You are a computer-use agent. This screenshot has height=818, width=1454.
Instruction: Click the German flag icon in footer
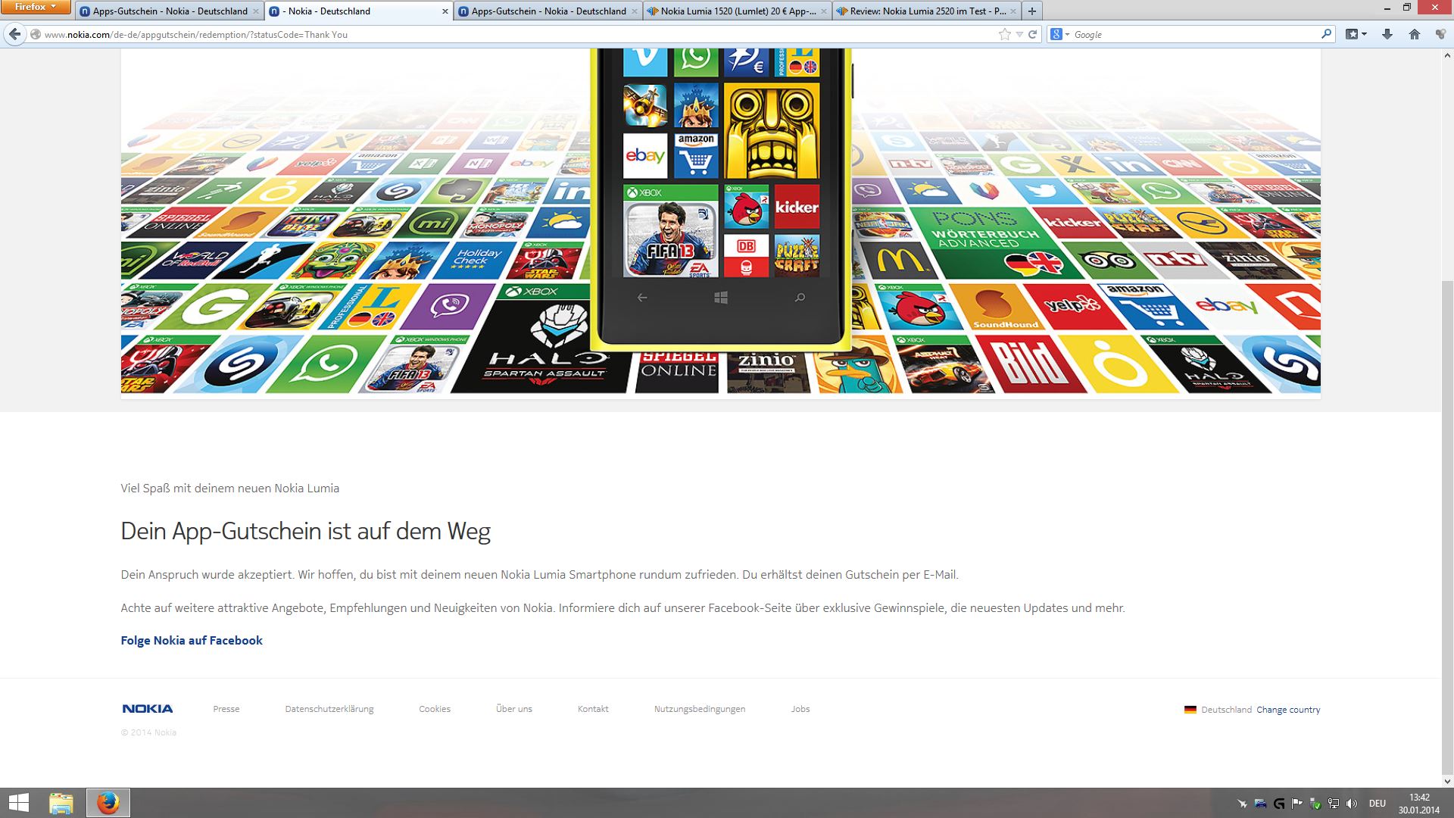[1190, 710]
